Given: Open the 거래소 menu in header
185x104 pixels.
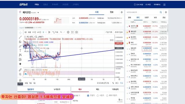Looking at the screenshot, I should tap(37, 5).
